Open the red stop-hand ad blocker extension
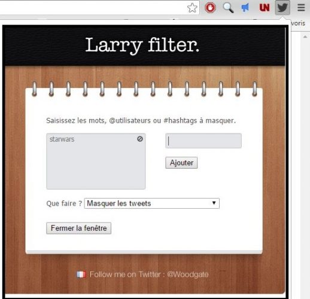The width and height of the screenshot is (310, 299). tap(210, 8)
